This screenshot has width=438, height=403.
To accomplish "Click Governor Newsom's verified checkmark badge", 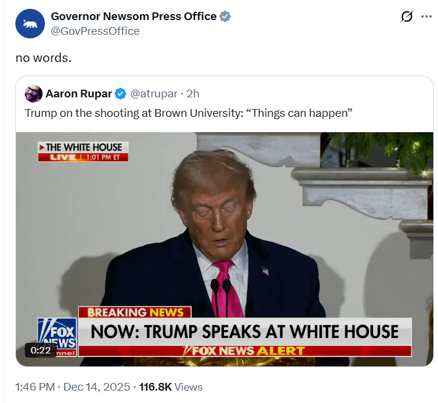I will point(225,17).
